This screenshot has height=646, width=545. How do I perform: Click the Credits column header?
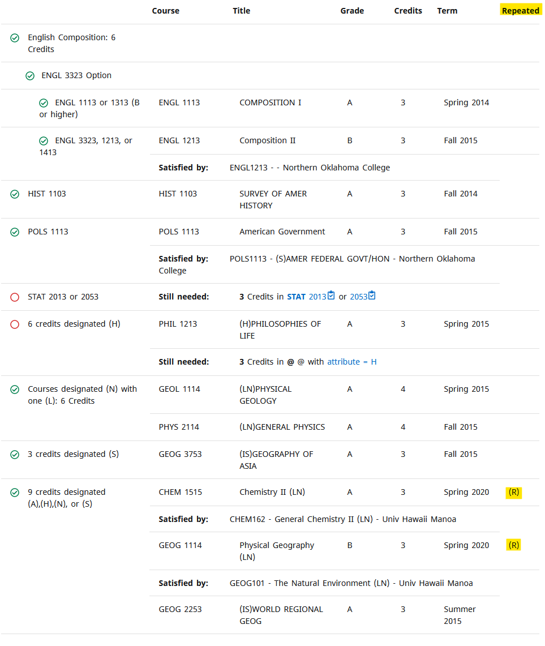(x=408, y=11)
